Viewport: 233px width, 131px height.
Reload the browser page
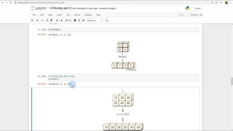[11, 3]
